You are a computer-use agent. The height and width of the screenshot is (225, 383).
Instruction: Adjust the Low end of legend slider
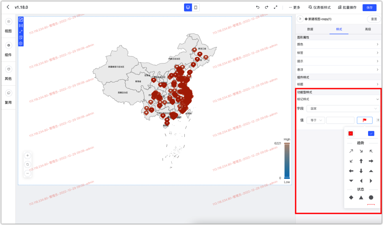coord(287,178)
